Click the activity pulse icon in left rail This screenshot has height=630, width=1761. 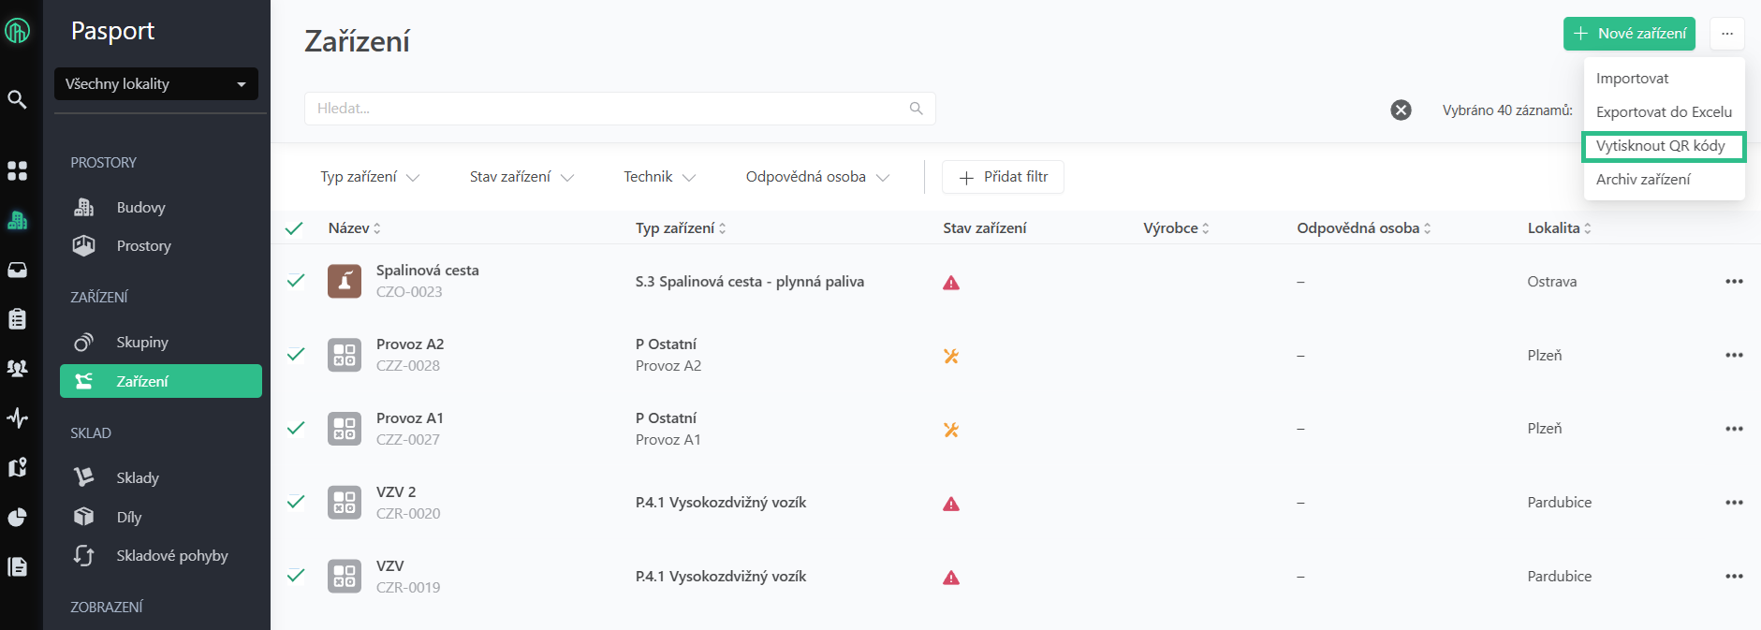pyautogui.click(x=17, y=418)
